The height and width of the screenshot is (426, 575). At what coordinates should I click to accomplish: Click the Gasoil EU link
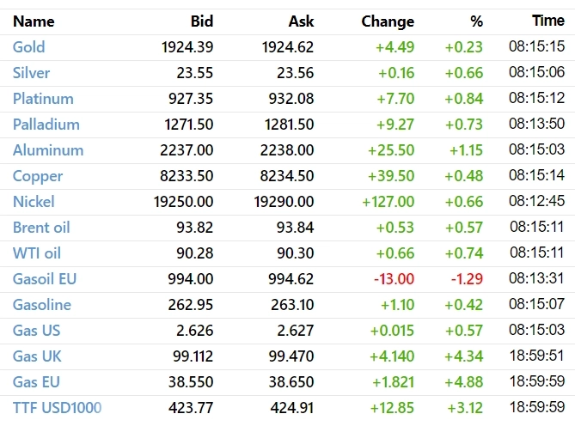point(44,279)
